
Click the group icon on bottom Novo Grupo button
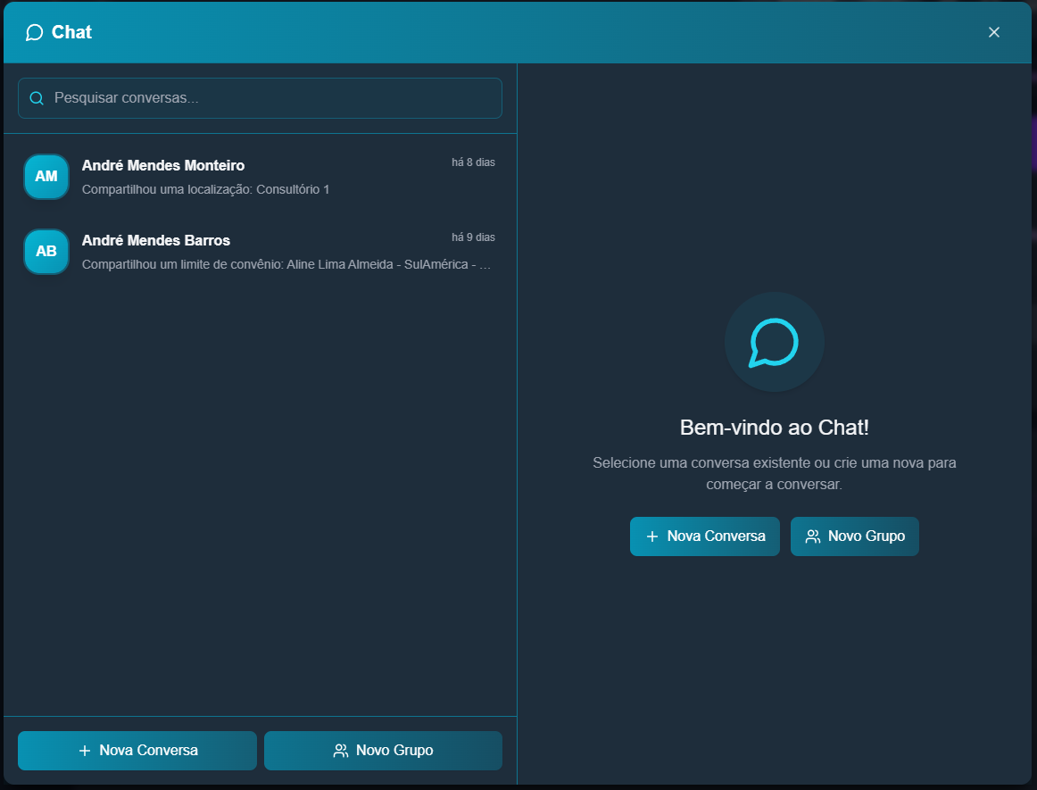click(x=339, y=751)
